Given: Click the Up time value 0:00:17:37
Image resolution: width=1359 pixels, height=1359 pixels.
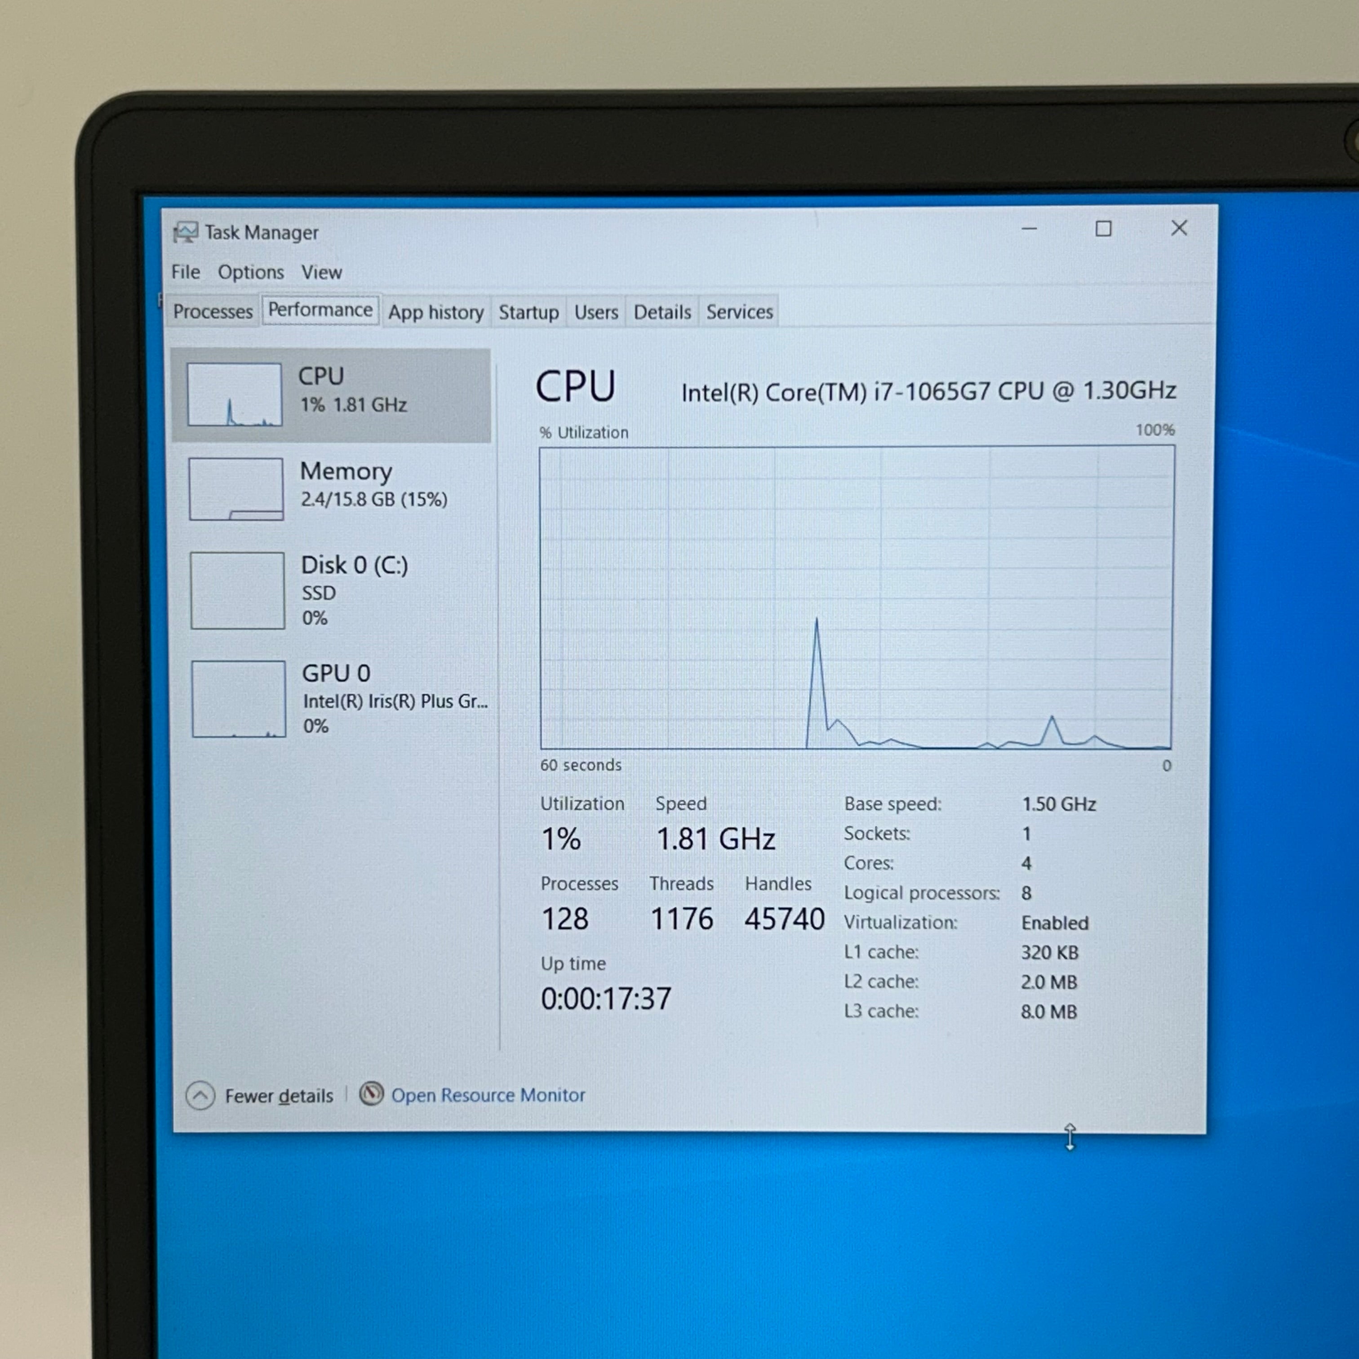Looking at the screenshot, I should (x=606, y=999).
